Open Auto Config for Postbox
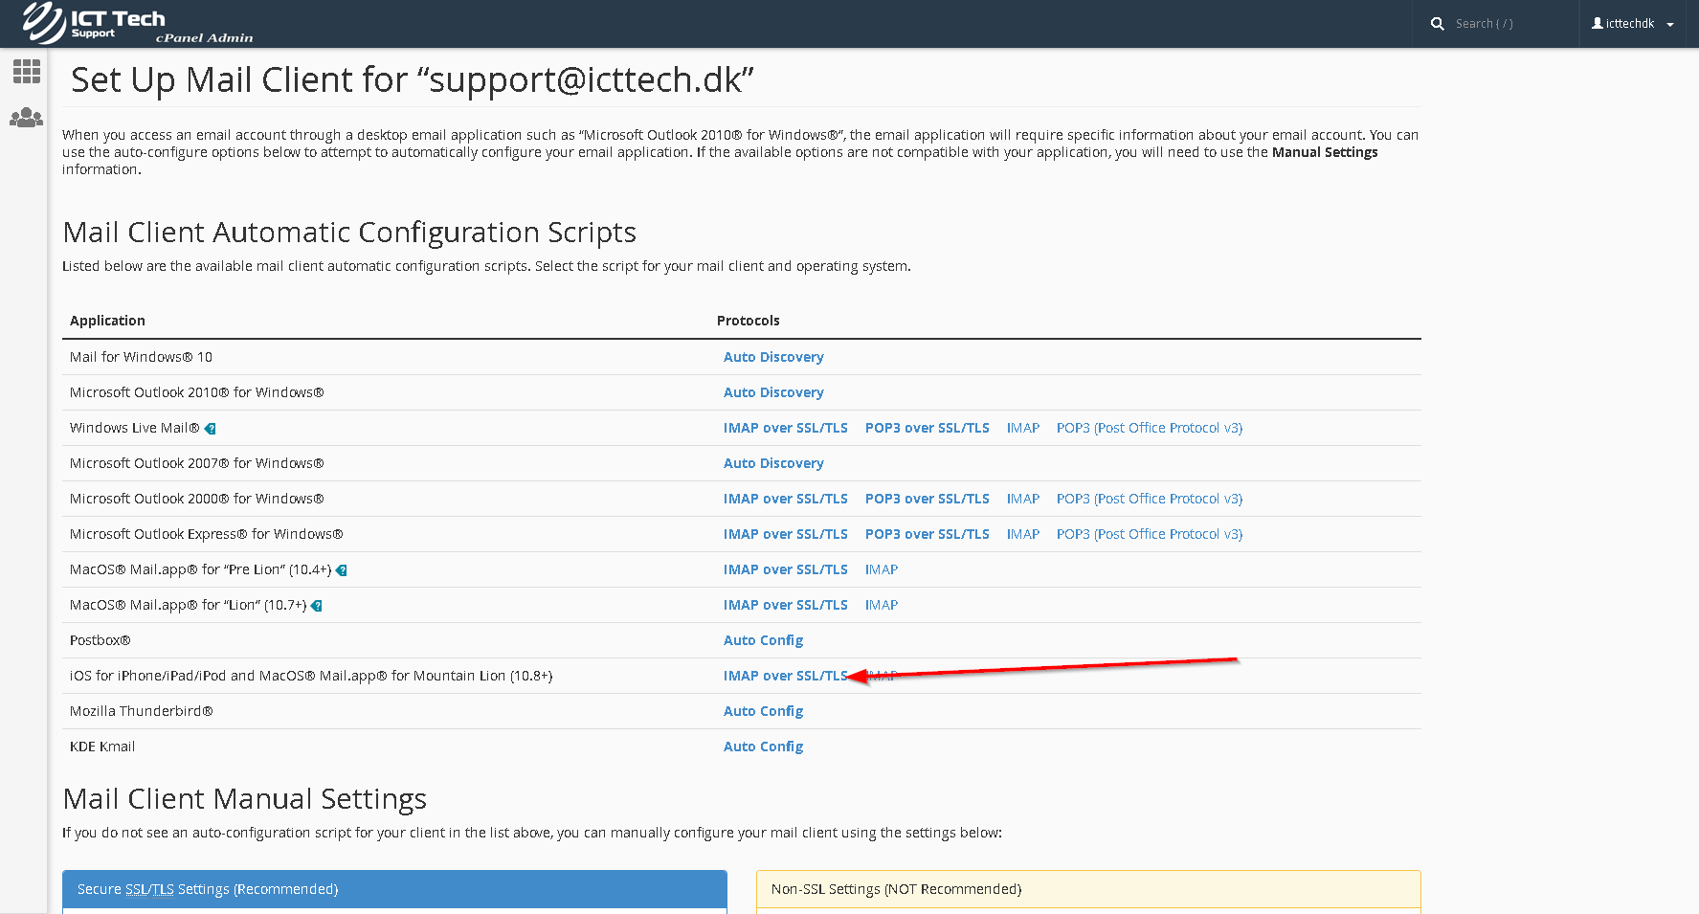The width and height of the screenshot is (1699, 914). (x=763, y=639)
